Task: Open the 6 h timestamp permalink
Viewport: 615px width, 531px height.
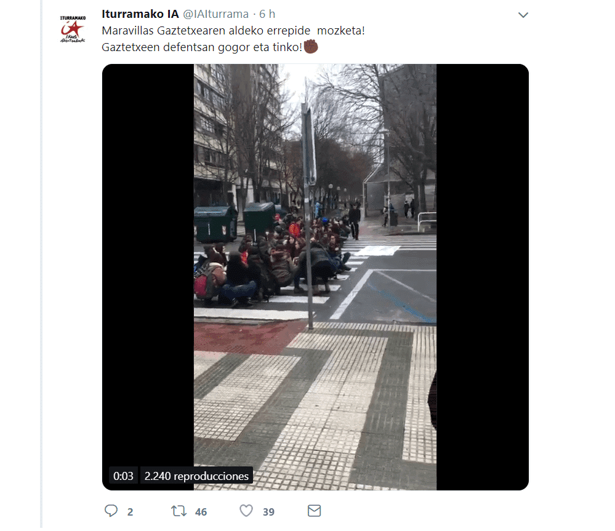Action: coord(267,14)
